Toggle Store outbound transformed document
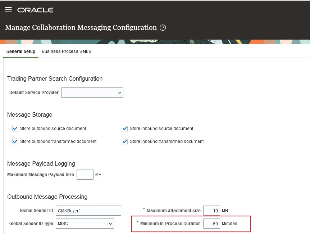Viewport: 310px width, 234px height. tap(15, 141)
